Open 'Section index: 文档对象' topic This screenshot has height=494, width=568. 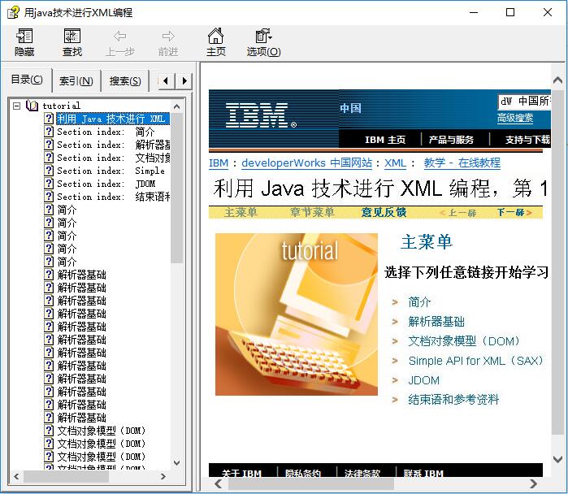(x=114, y=158)
